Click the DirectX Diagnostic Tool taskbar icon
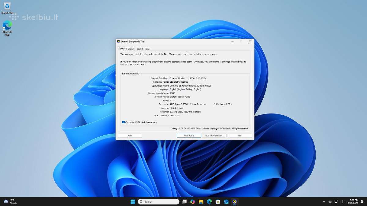This screenshot has width=367, height=206. [235, 201]
